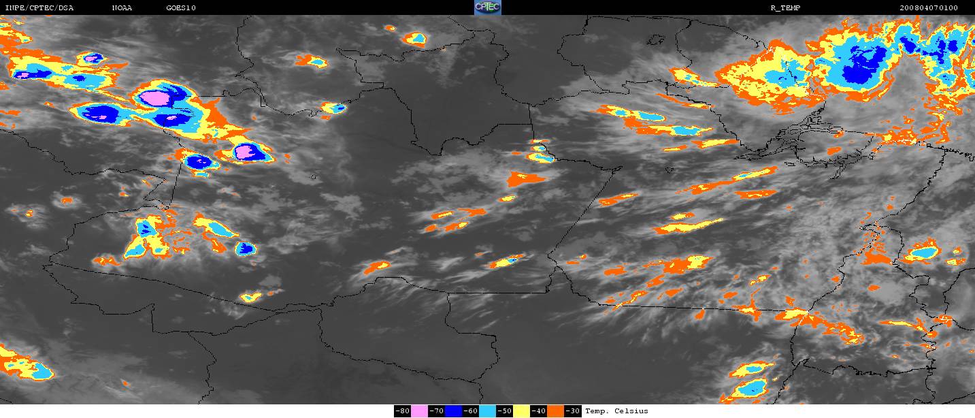The image size is (975, 418).
Task: Click the -30 legend value label
Action: click(573, 411)
